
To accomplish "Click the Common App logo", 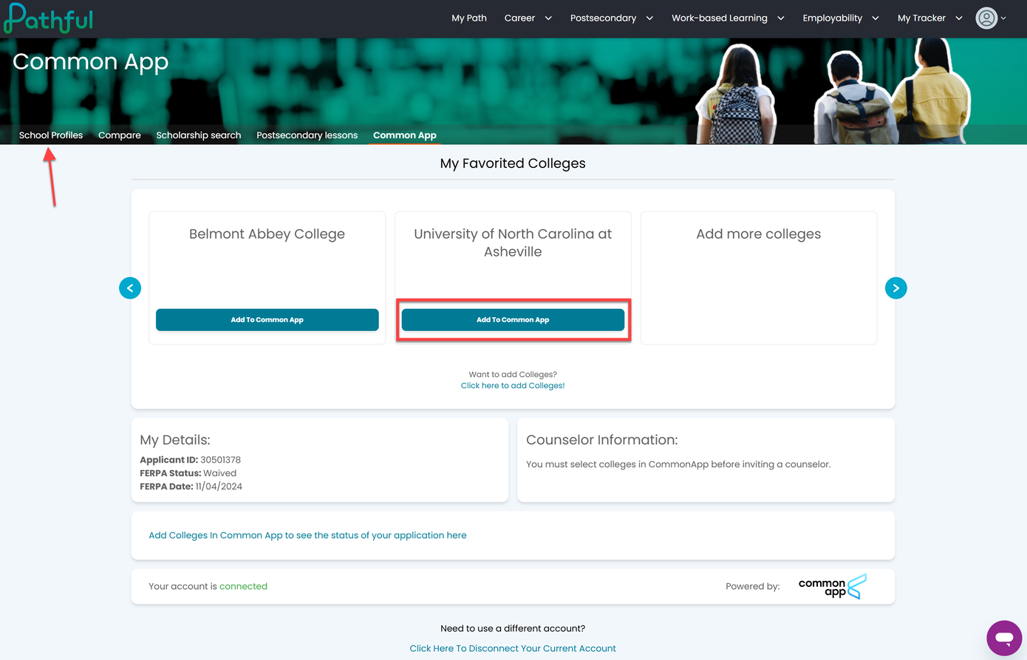I will coord(833,587).
